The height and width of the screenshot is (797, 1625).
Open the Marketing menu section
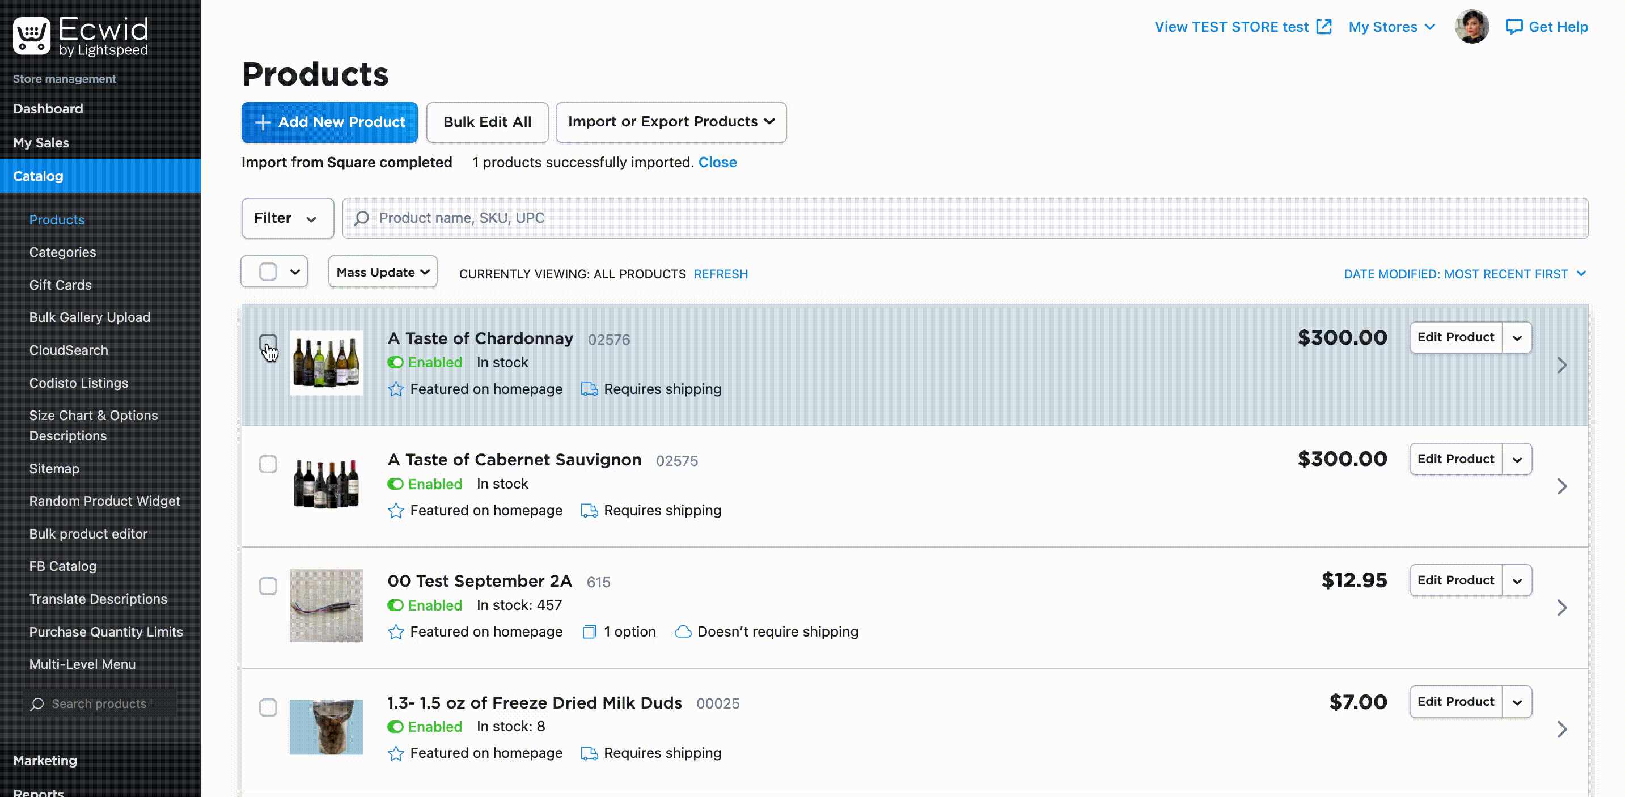tap(44, 760)
